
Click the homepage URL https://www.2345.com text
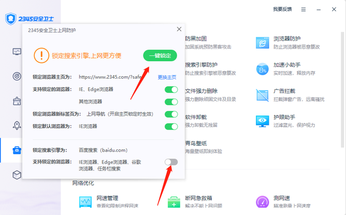pos(110,77)
